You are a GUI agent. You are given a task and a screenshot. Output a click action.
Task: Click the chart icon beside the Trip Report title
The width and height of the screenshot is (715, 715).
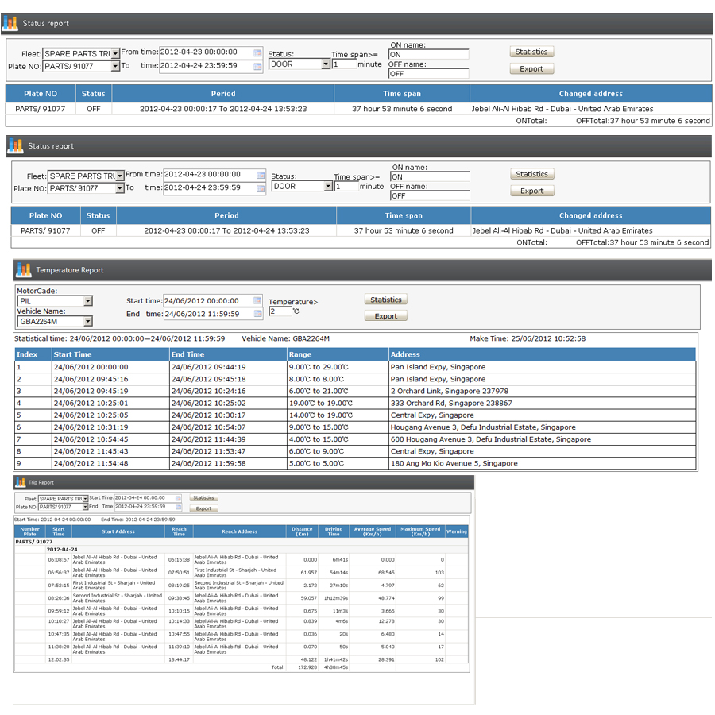pos(21,482)
